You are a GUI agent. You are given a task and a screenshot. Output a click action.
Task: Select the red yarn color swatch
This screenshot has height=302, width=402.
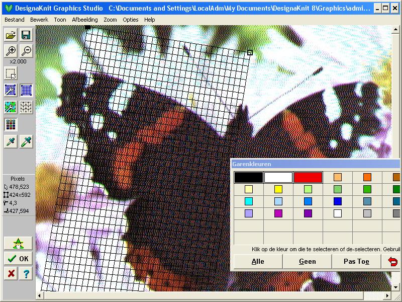coord(308,177)
